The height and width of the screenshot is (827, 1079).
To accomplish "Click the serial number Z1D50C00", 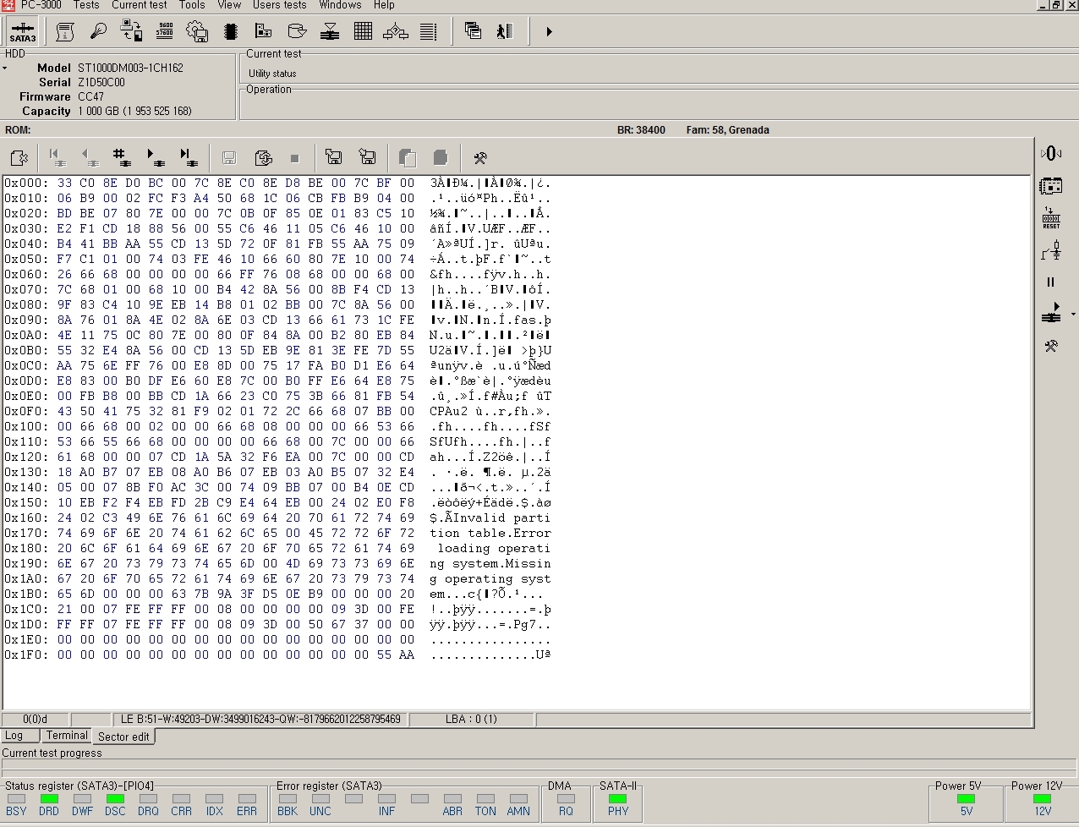I will [101, 82].
